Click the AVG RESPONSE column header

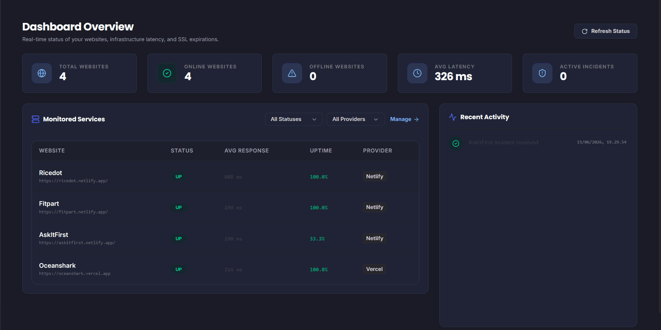click(247, 151)
